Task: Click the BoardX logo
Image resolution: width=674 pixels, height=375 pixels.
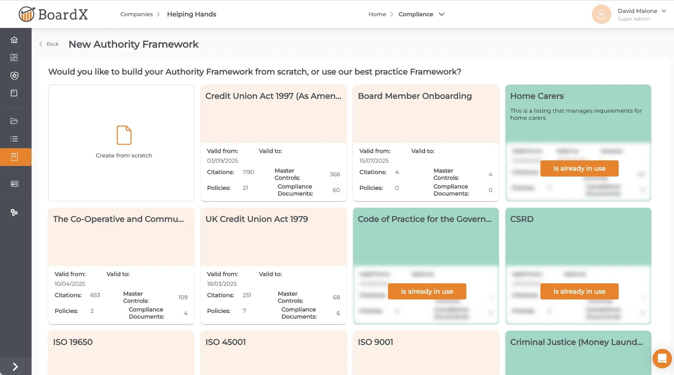Action: point(53,14)
